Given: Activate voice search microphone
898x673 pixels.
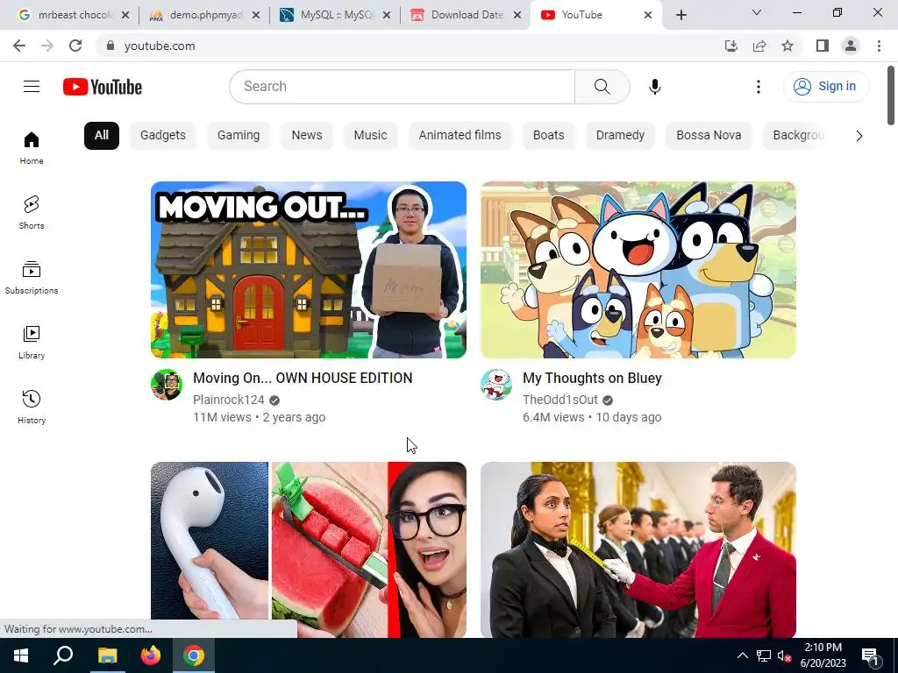Looking at the screenshot, I should tap(654, 87).
